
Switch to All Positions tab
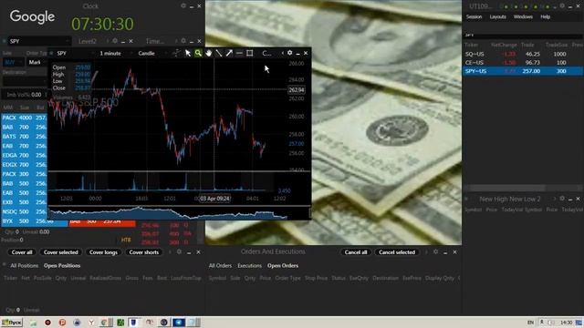point(25,265)
